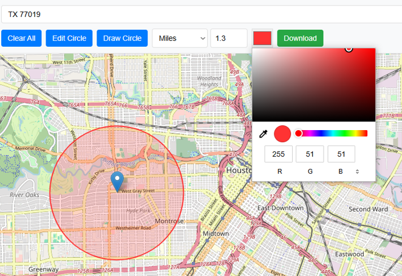This screenshot has width=402, height=276.
Task: Edit the R value field 255
Action: tap(279, 154)
